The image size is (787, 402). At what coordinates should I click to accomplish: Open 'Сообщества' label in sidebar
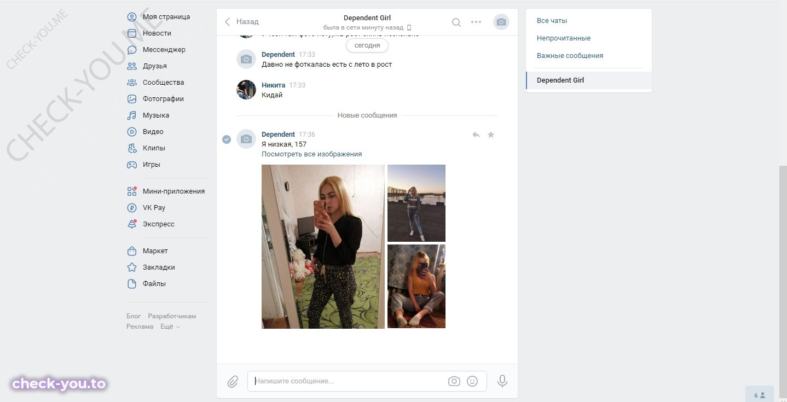(x=164, y=83)
